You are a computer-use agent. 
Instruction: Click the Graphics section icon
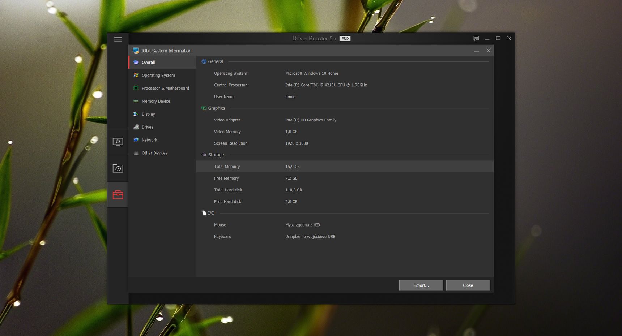tap(204, 108)
